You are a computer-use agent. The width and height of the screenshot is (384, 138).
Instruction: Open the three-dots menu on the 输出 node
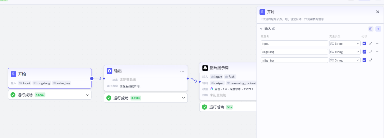pyautogui.click(x=182, y=71)
